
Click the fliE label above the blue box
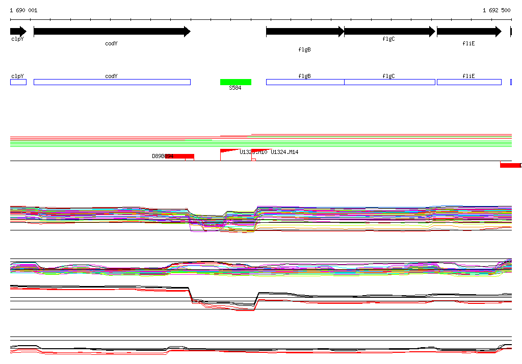click(469, 76)
